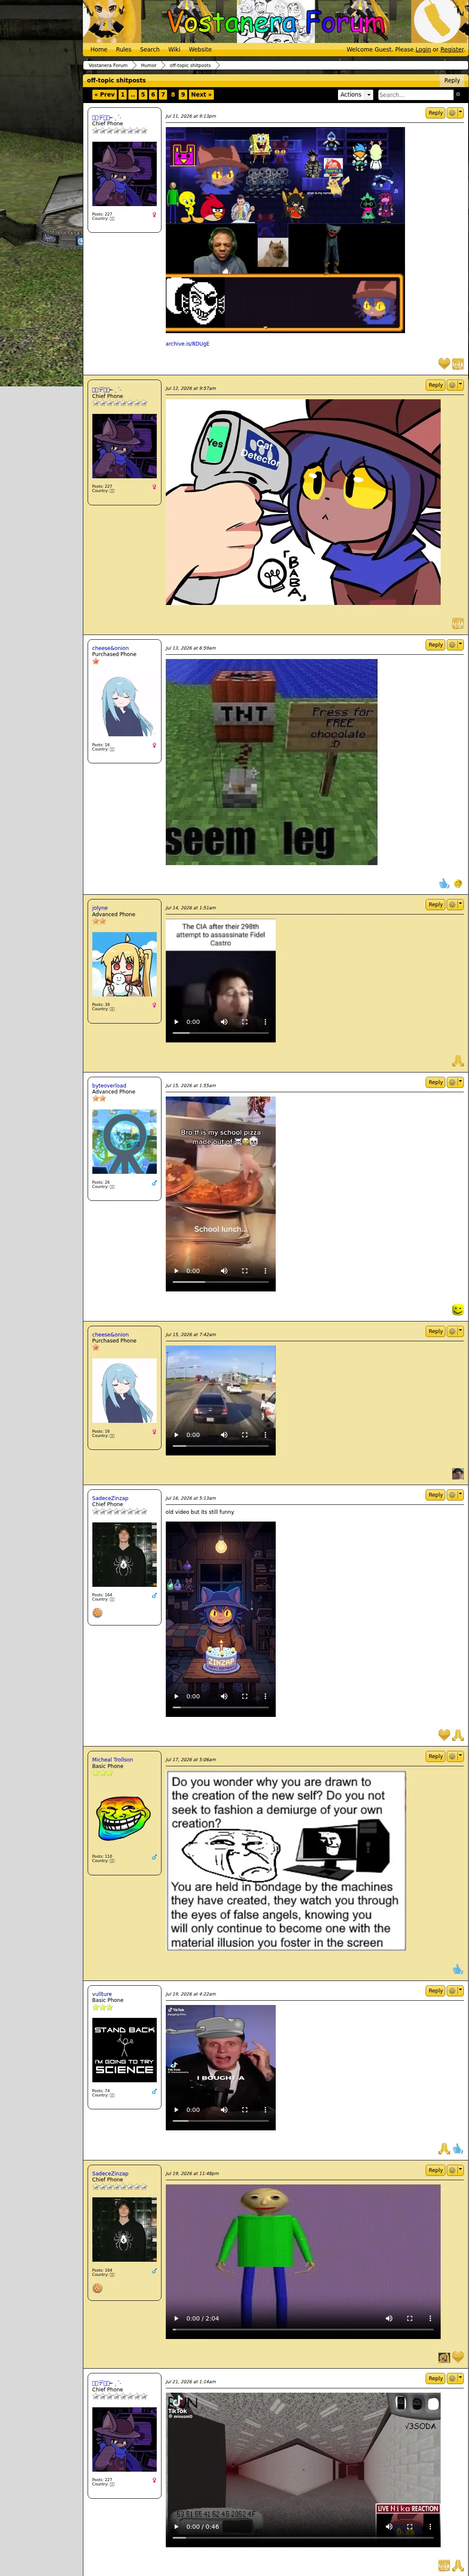Go to the « Prev page
The height and width of the screenshot is (2576, 469).
pyautogui.click(x=104, y=94)
